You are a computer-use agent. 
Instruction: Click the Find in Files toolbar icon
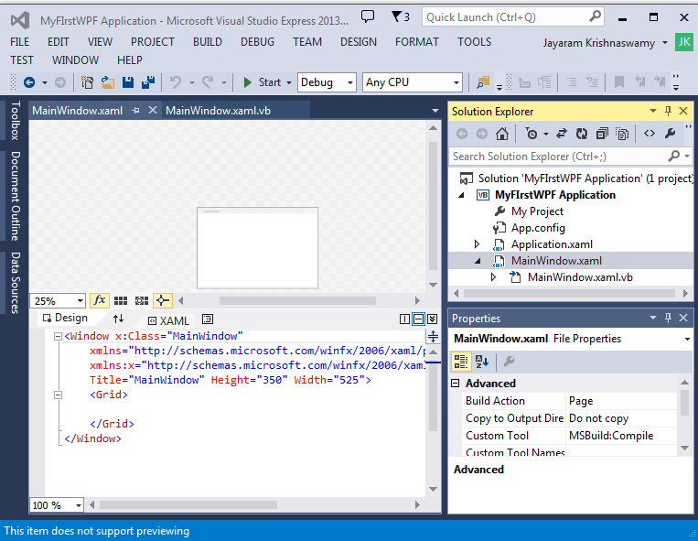click(x=483, y=82)
